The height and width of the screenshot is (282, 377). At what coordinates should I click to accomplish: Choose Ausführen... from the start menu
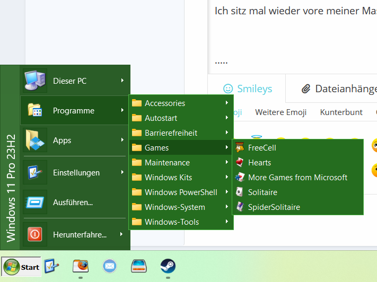(75, 202)
